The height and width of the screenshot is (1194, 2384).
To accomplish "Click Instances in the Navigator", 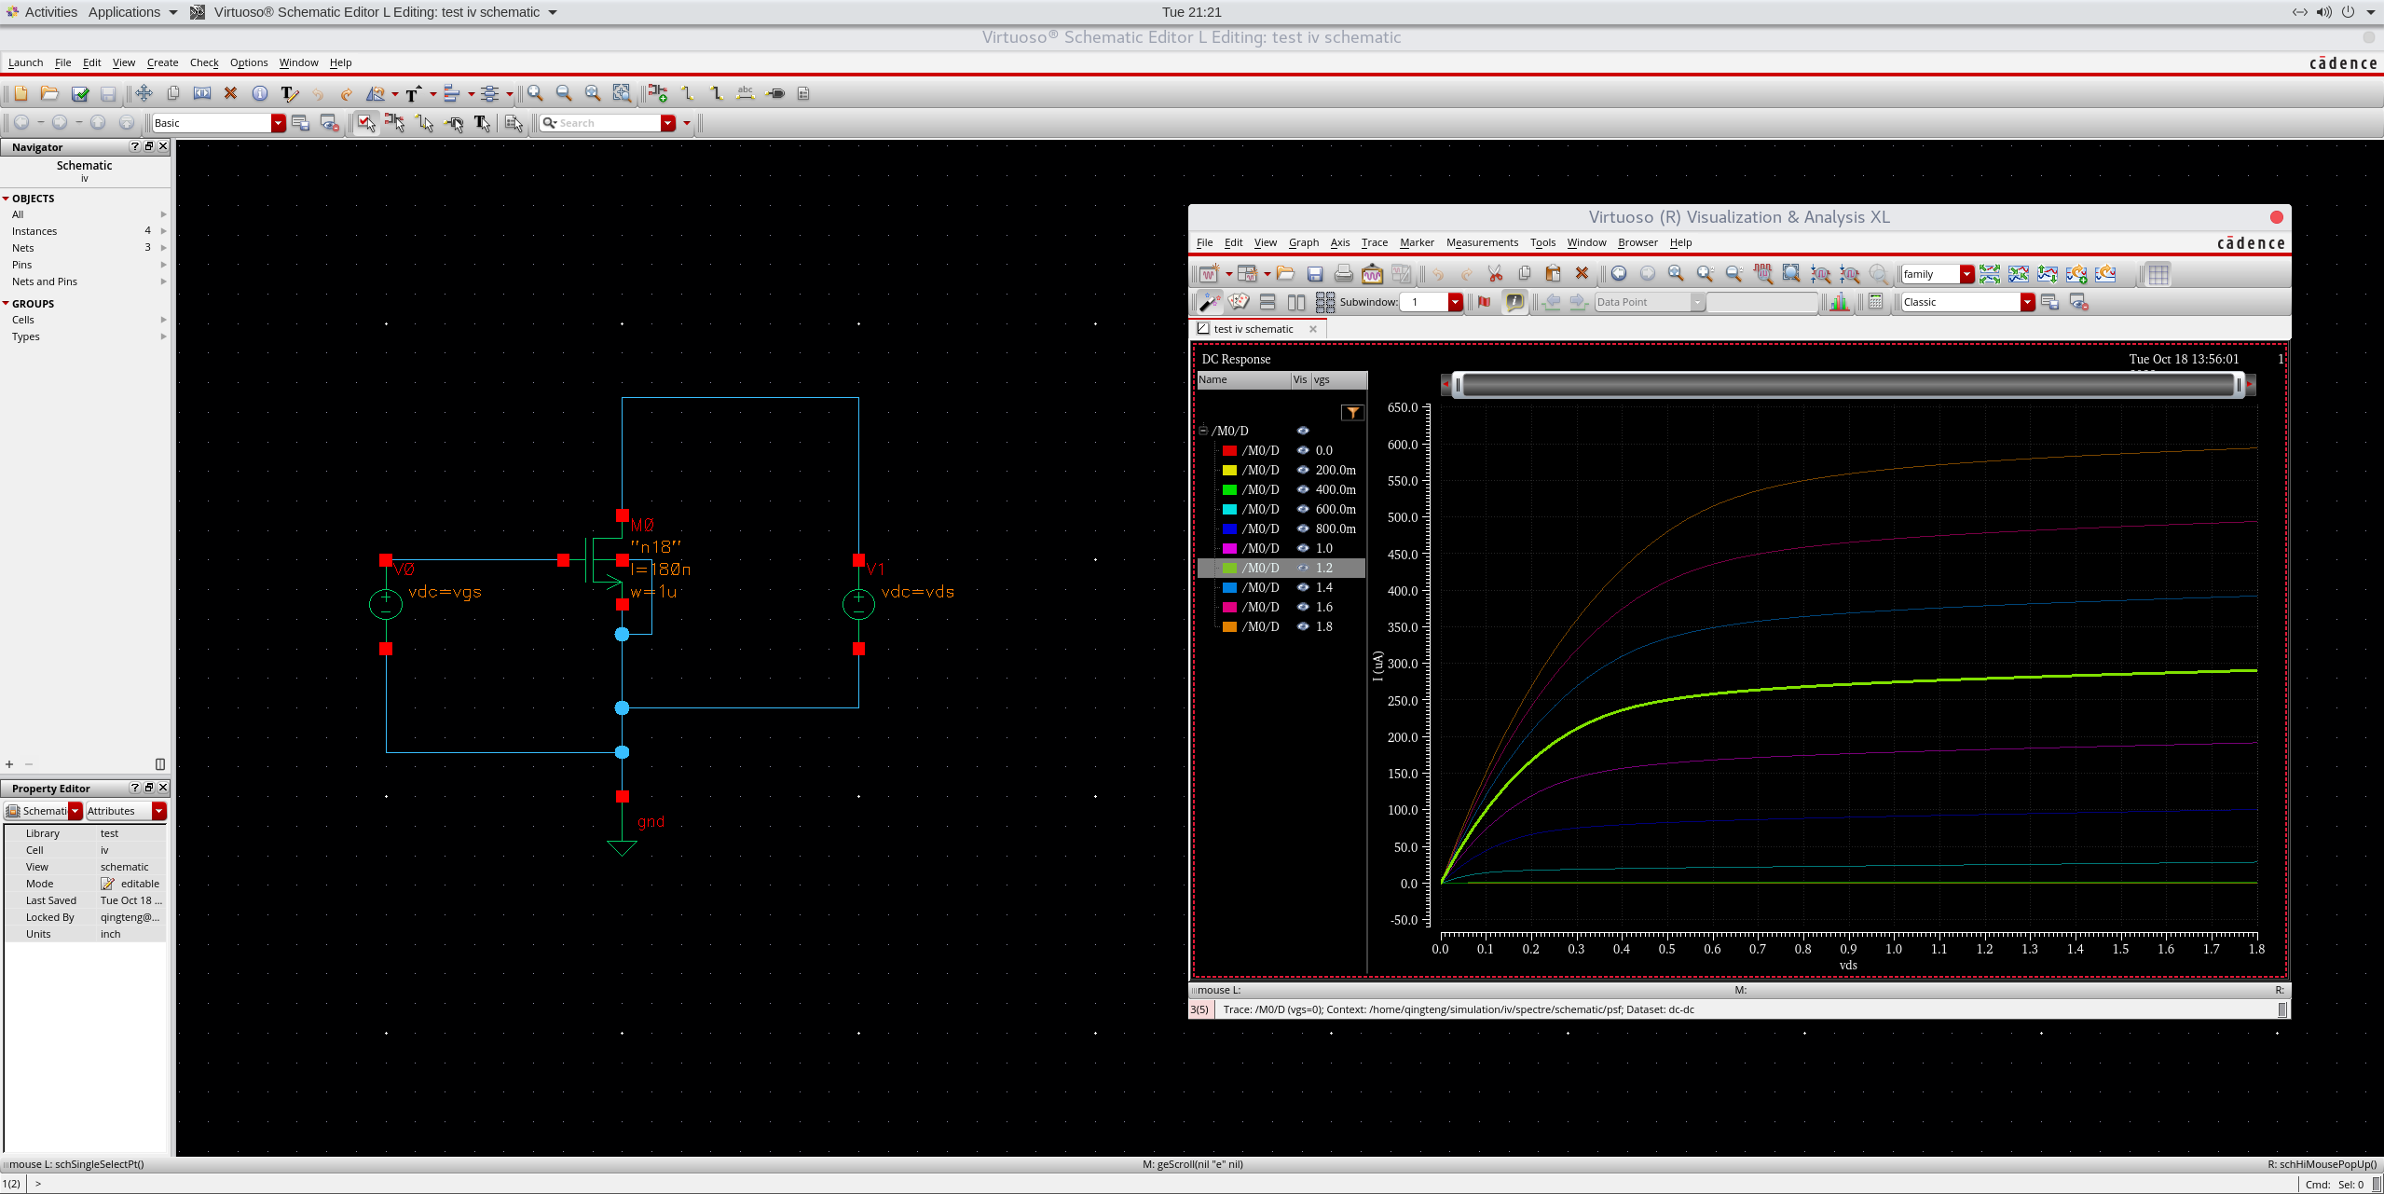I will 34,231.
